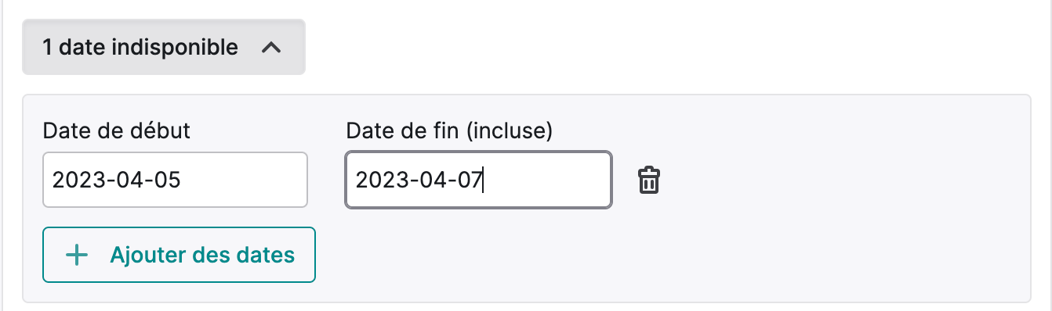Focus the Date de début input field
The image size is (1052, 311).
[175, 181]
